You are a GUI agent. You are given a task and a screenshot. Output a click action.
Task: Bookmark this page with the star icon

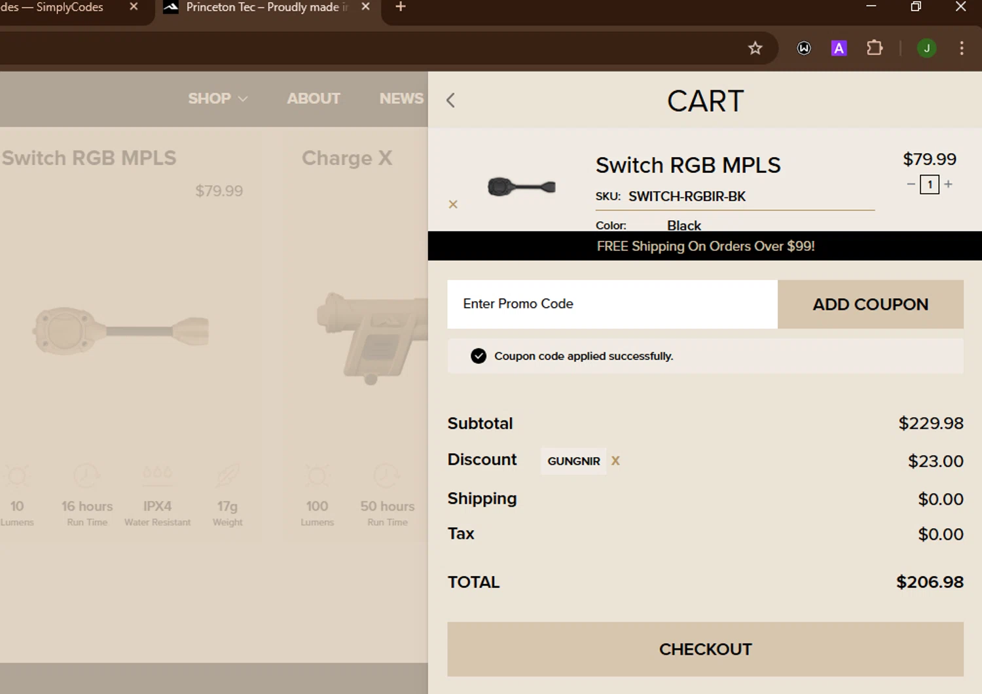[x=755, y=48]
